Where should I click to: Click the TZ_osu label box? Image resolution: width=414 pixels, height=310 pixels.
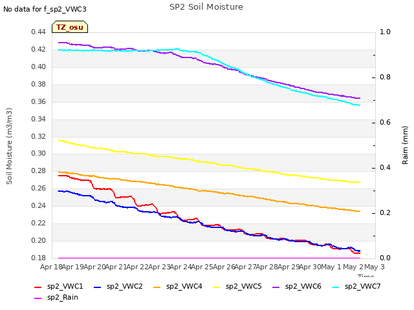[70, 27]
